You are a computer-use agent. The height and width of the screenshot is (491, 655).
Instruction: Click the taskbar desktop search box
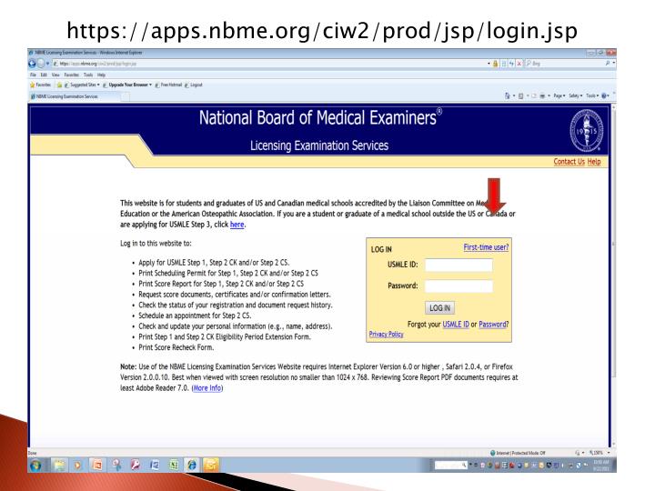450,465
